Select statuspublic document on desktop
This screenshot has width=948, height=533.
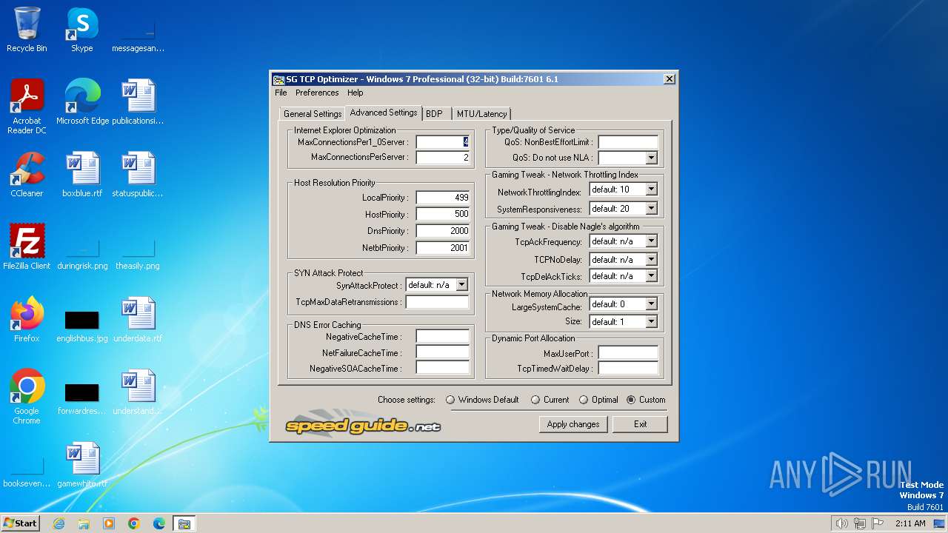(x=137, y=175)
